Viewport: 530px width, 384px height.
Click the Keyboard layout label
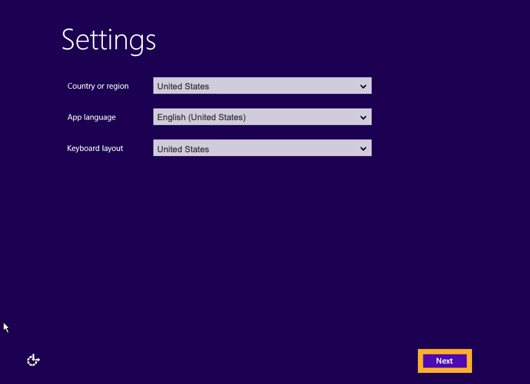(x=95, y=149)
